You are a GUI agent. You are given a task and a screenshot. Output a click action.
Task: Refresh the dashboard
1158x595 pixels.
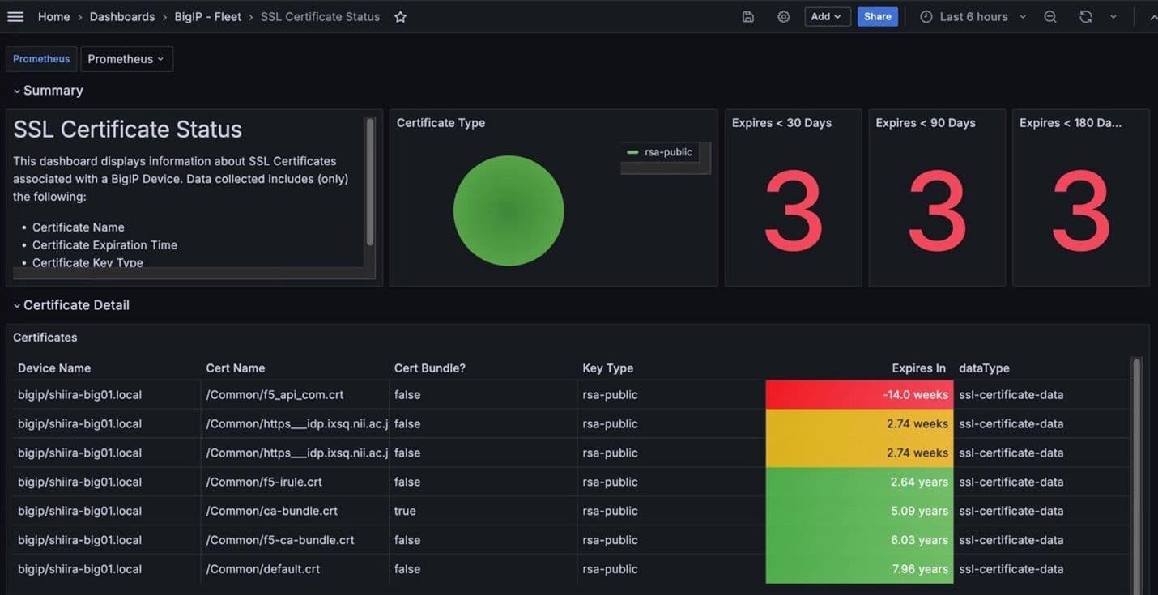[1086, 17]
